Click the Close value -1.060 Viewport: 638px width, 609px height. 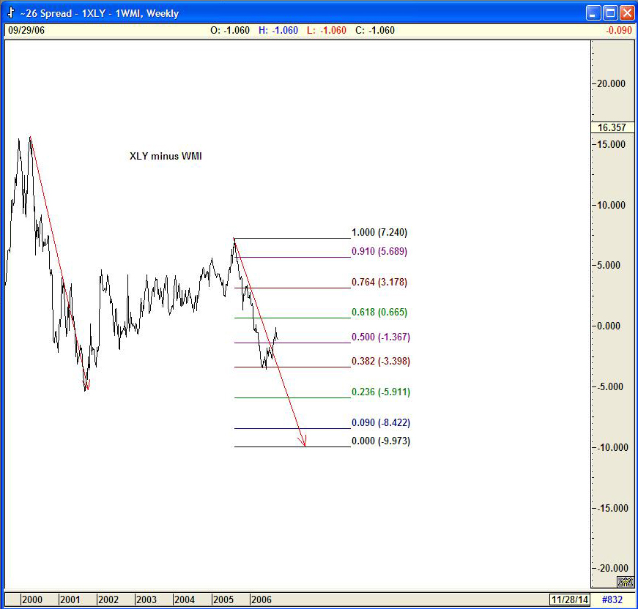coord(381,30)
